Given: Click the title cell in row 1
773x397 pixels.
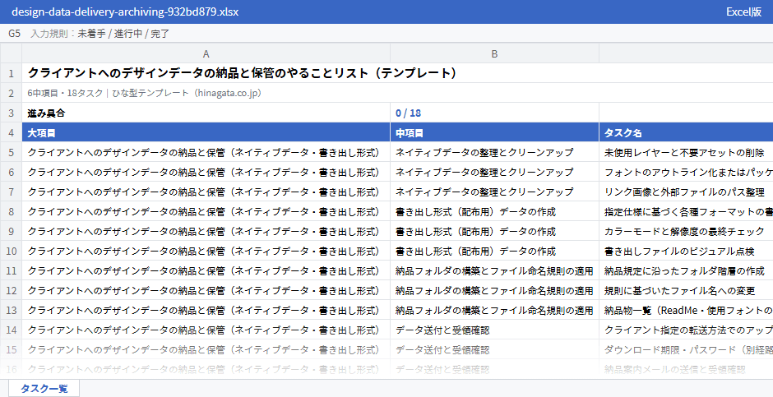Looking at the screenshot, I should [x=397, y=73].
